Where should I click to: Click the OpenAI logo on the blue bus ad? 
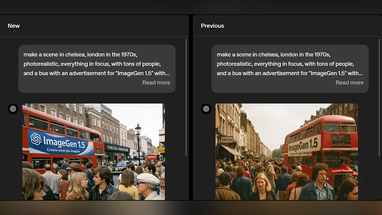36,139
